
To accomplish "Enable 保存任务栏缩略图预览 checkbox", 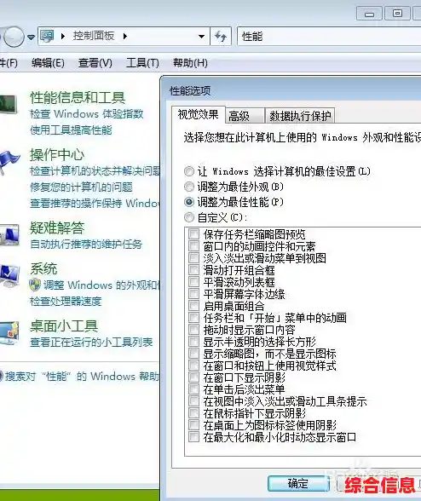I will coord(193,233).
